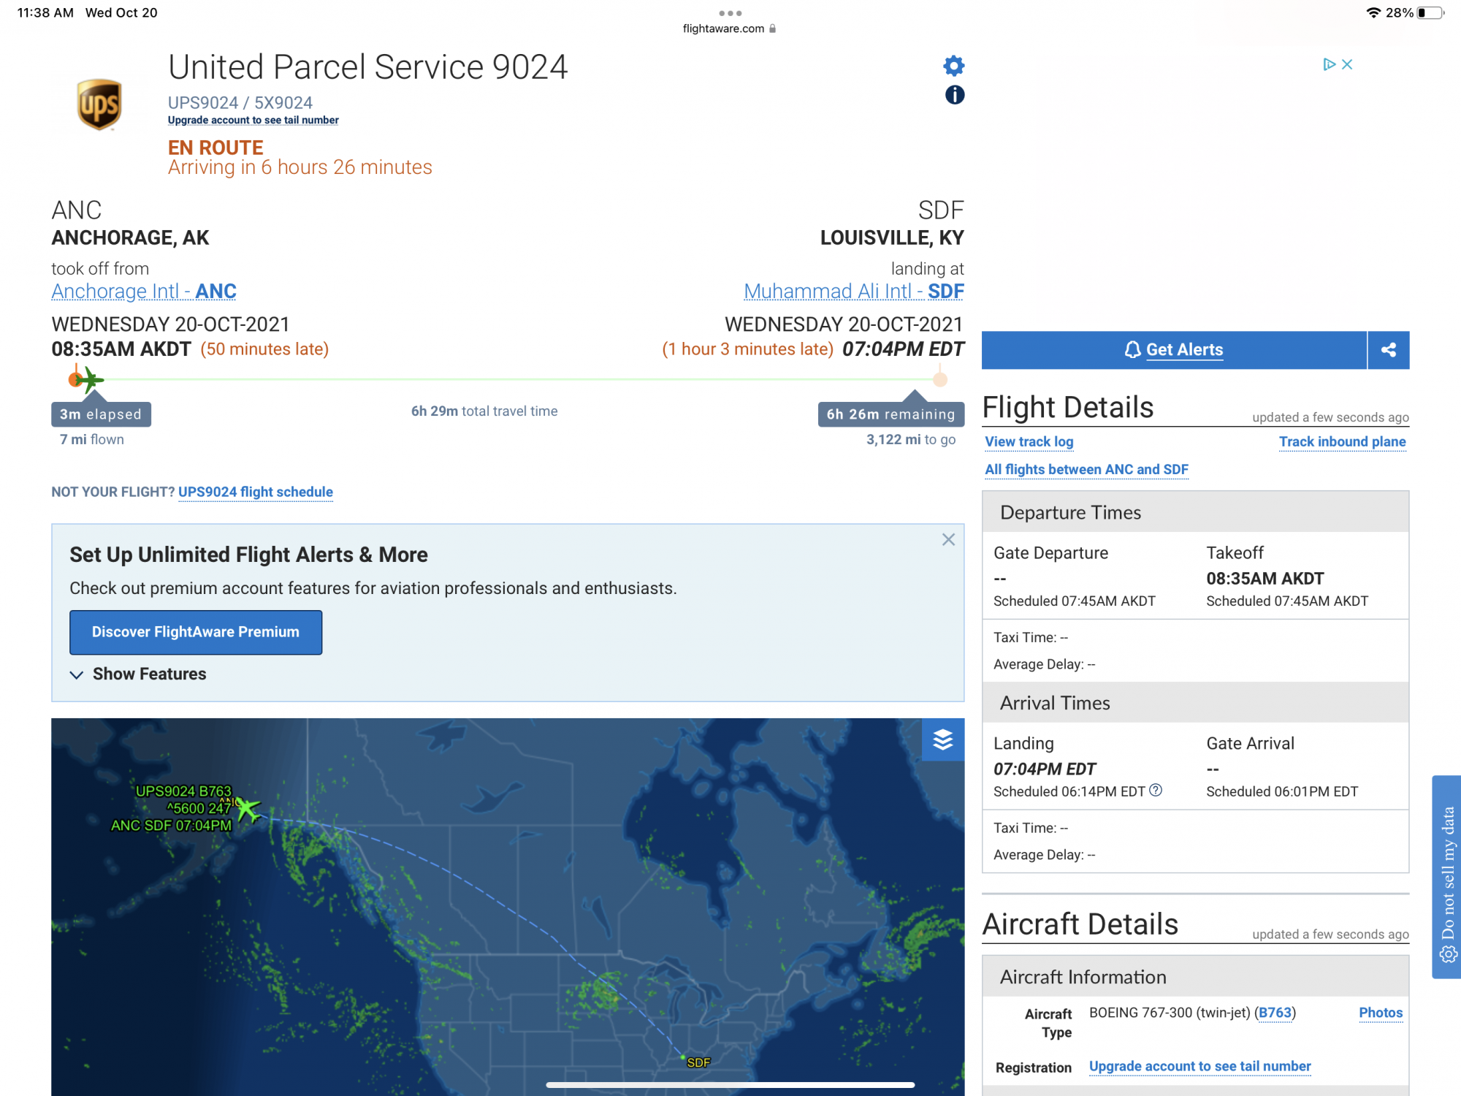Tap the battery status icon
This screenshot has height=1096, width=1461.
(x=1430, y=12)
